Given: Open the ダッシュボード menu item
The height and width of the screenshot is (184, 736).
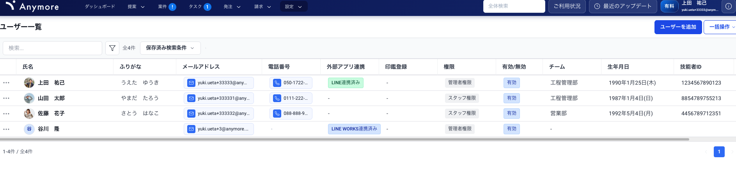Looking at the screenshot, I should point(100,7).
